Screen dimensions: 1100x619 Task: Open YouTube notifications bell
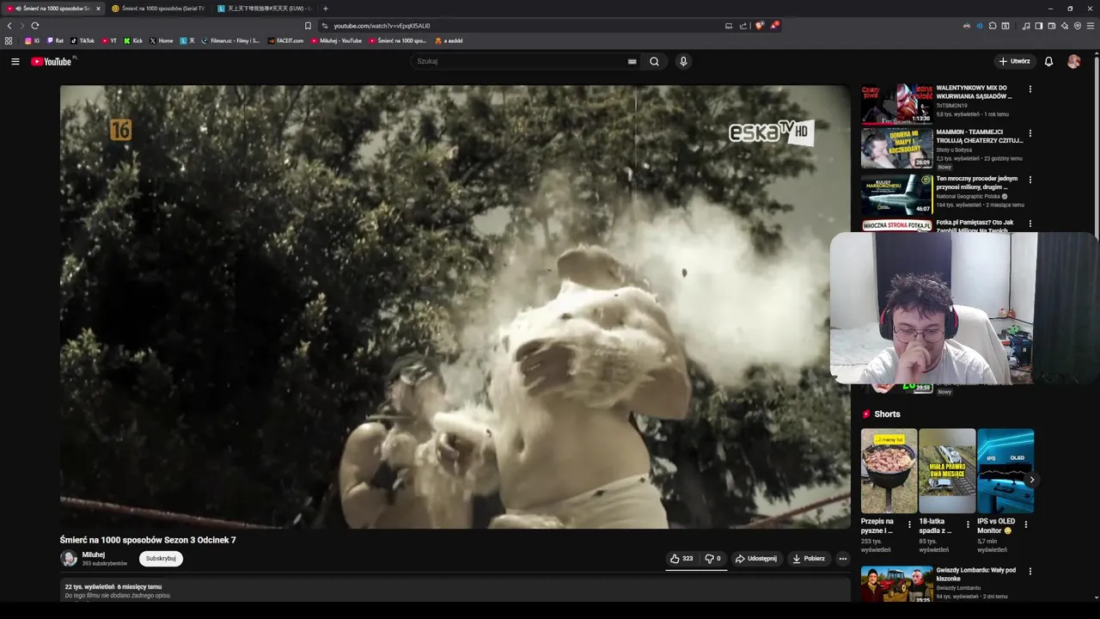1048,62
